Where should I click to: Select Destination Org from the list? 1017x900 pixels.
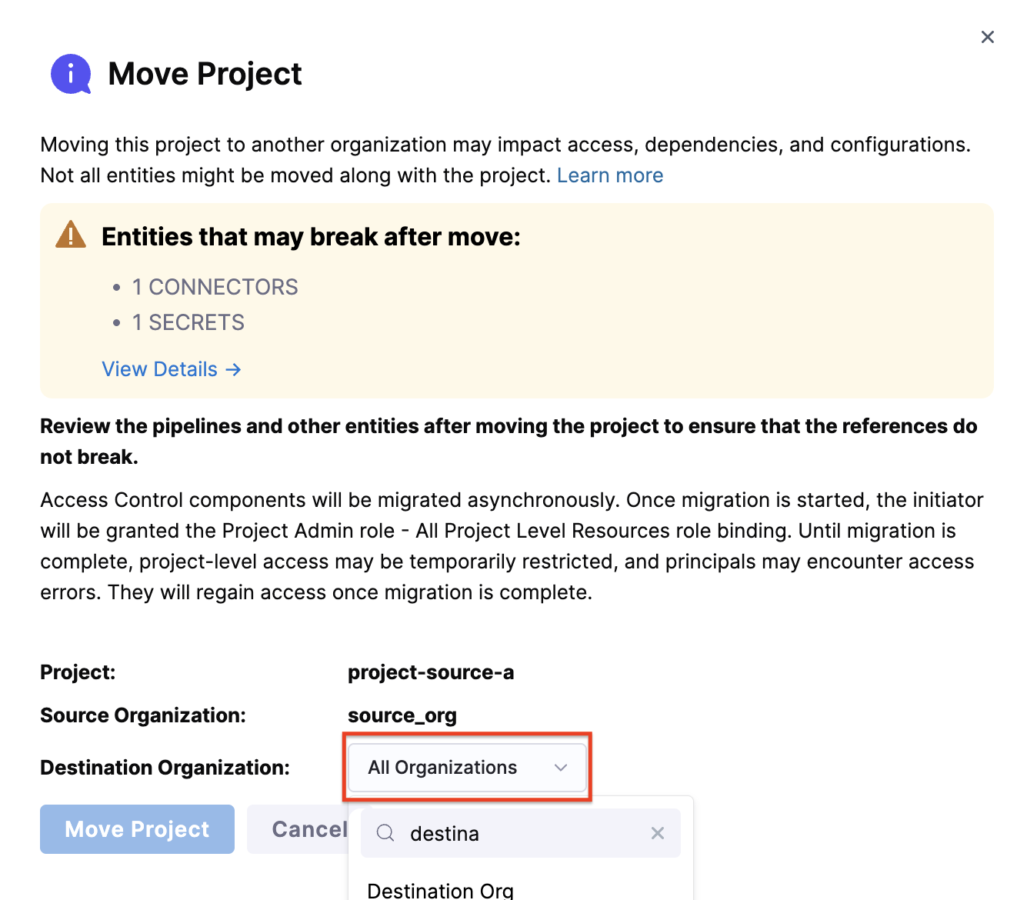[441, 890]
